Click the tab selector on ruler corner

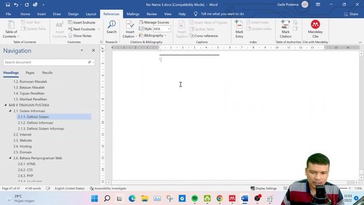103,48
